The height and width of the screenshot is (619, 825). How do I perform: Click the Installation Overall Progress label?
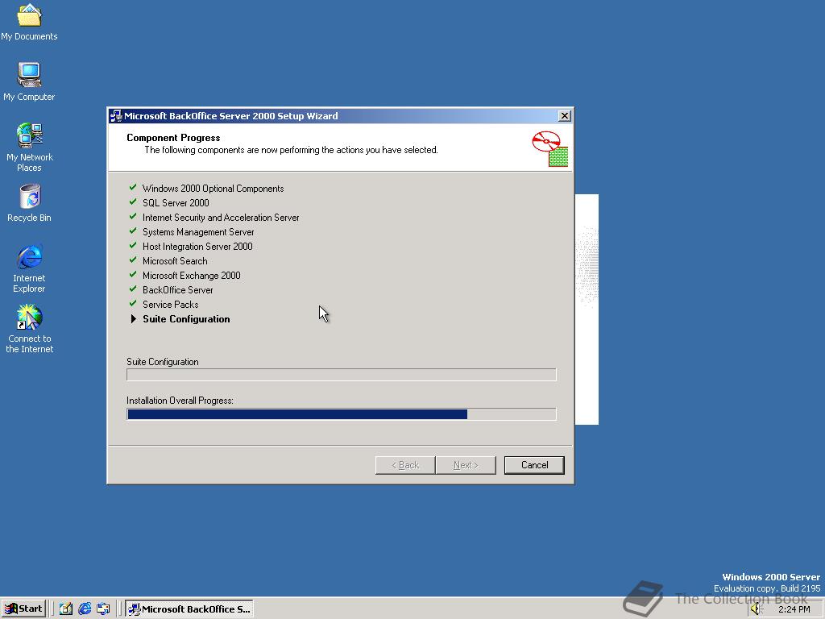pos(180,401)
